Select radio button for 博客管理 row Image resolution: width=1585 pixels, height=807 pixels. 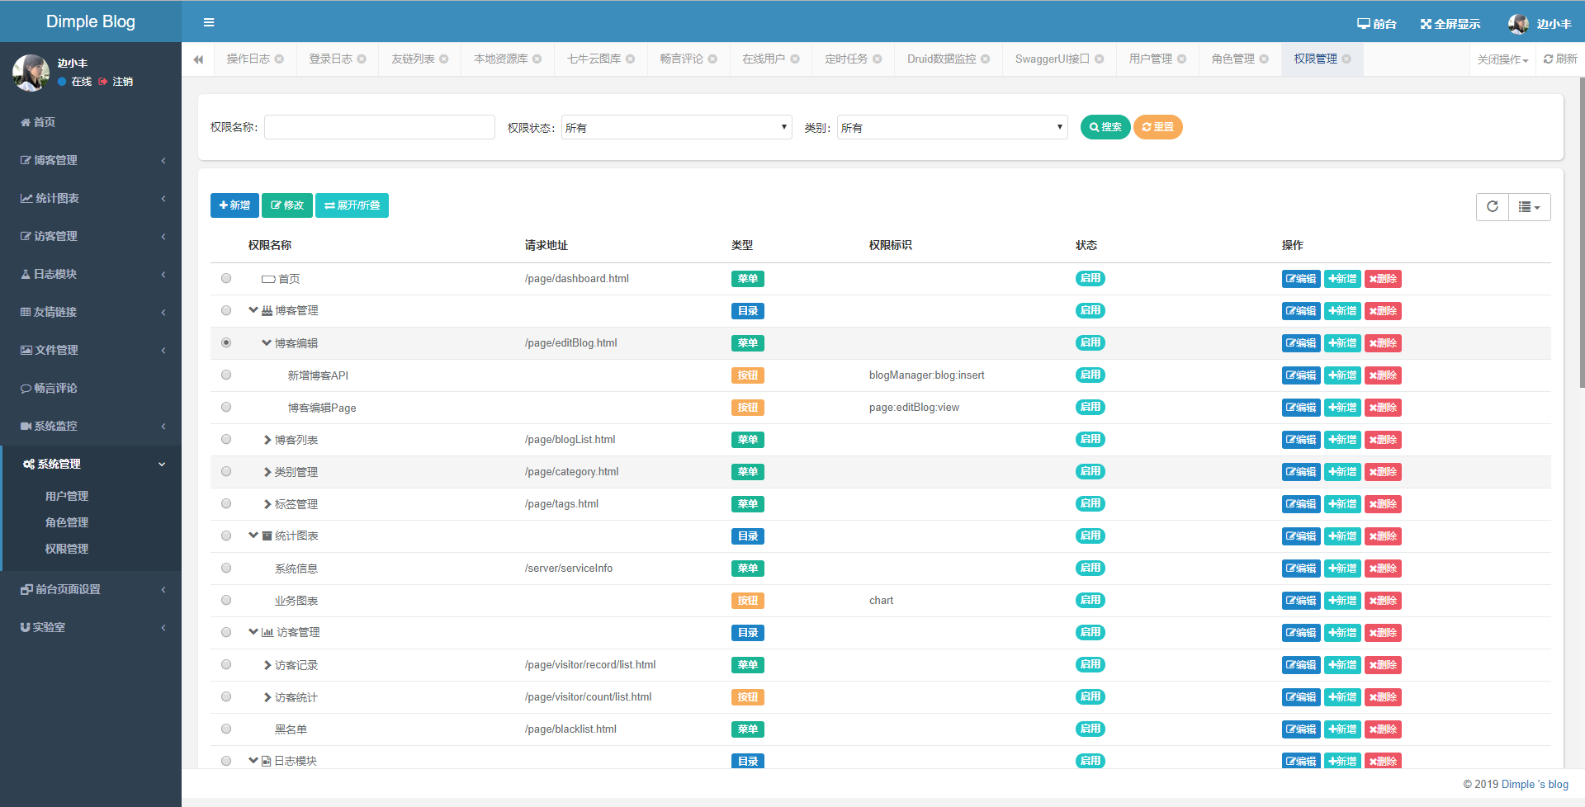[x=226, y=311]
